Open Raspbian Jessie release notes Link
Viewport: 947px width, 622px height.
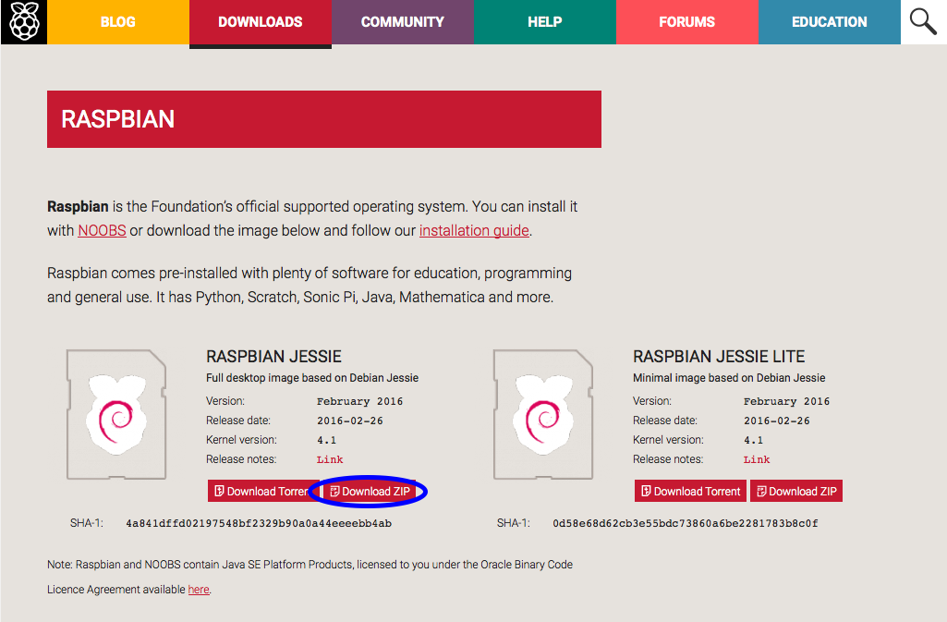coord(329,459)
